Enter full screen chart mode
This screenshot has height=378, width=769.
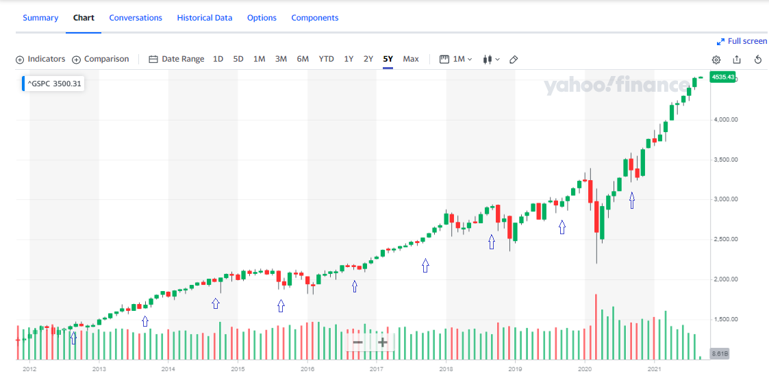click(742, 41)
